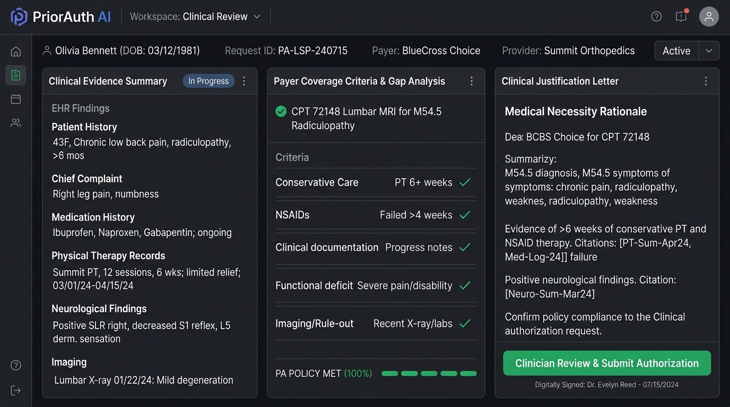Click the NSAIDs criterion checkmark
The height and width of the screenshot is (407, 730).
[x=465, y=215]
